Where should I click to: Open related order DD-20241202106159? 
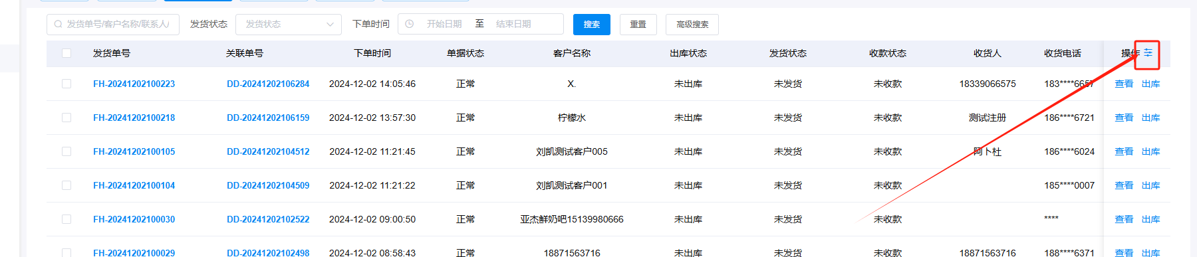click(268, 118)
